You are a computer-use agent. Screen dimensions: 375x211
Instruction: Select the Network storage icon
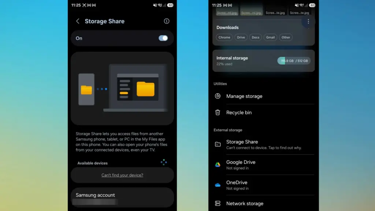pos(218,203)
